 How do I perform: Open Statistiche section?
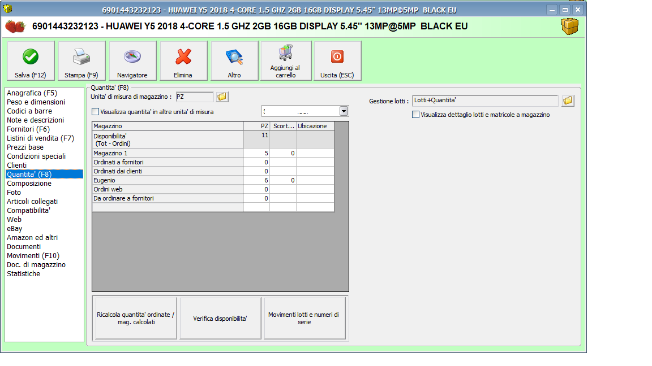[x=23, y=274]
